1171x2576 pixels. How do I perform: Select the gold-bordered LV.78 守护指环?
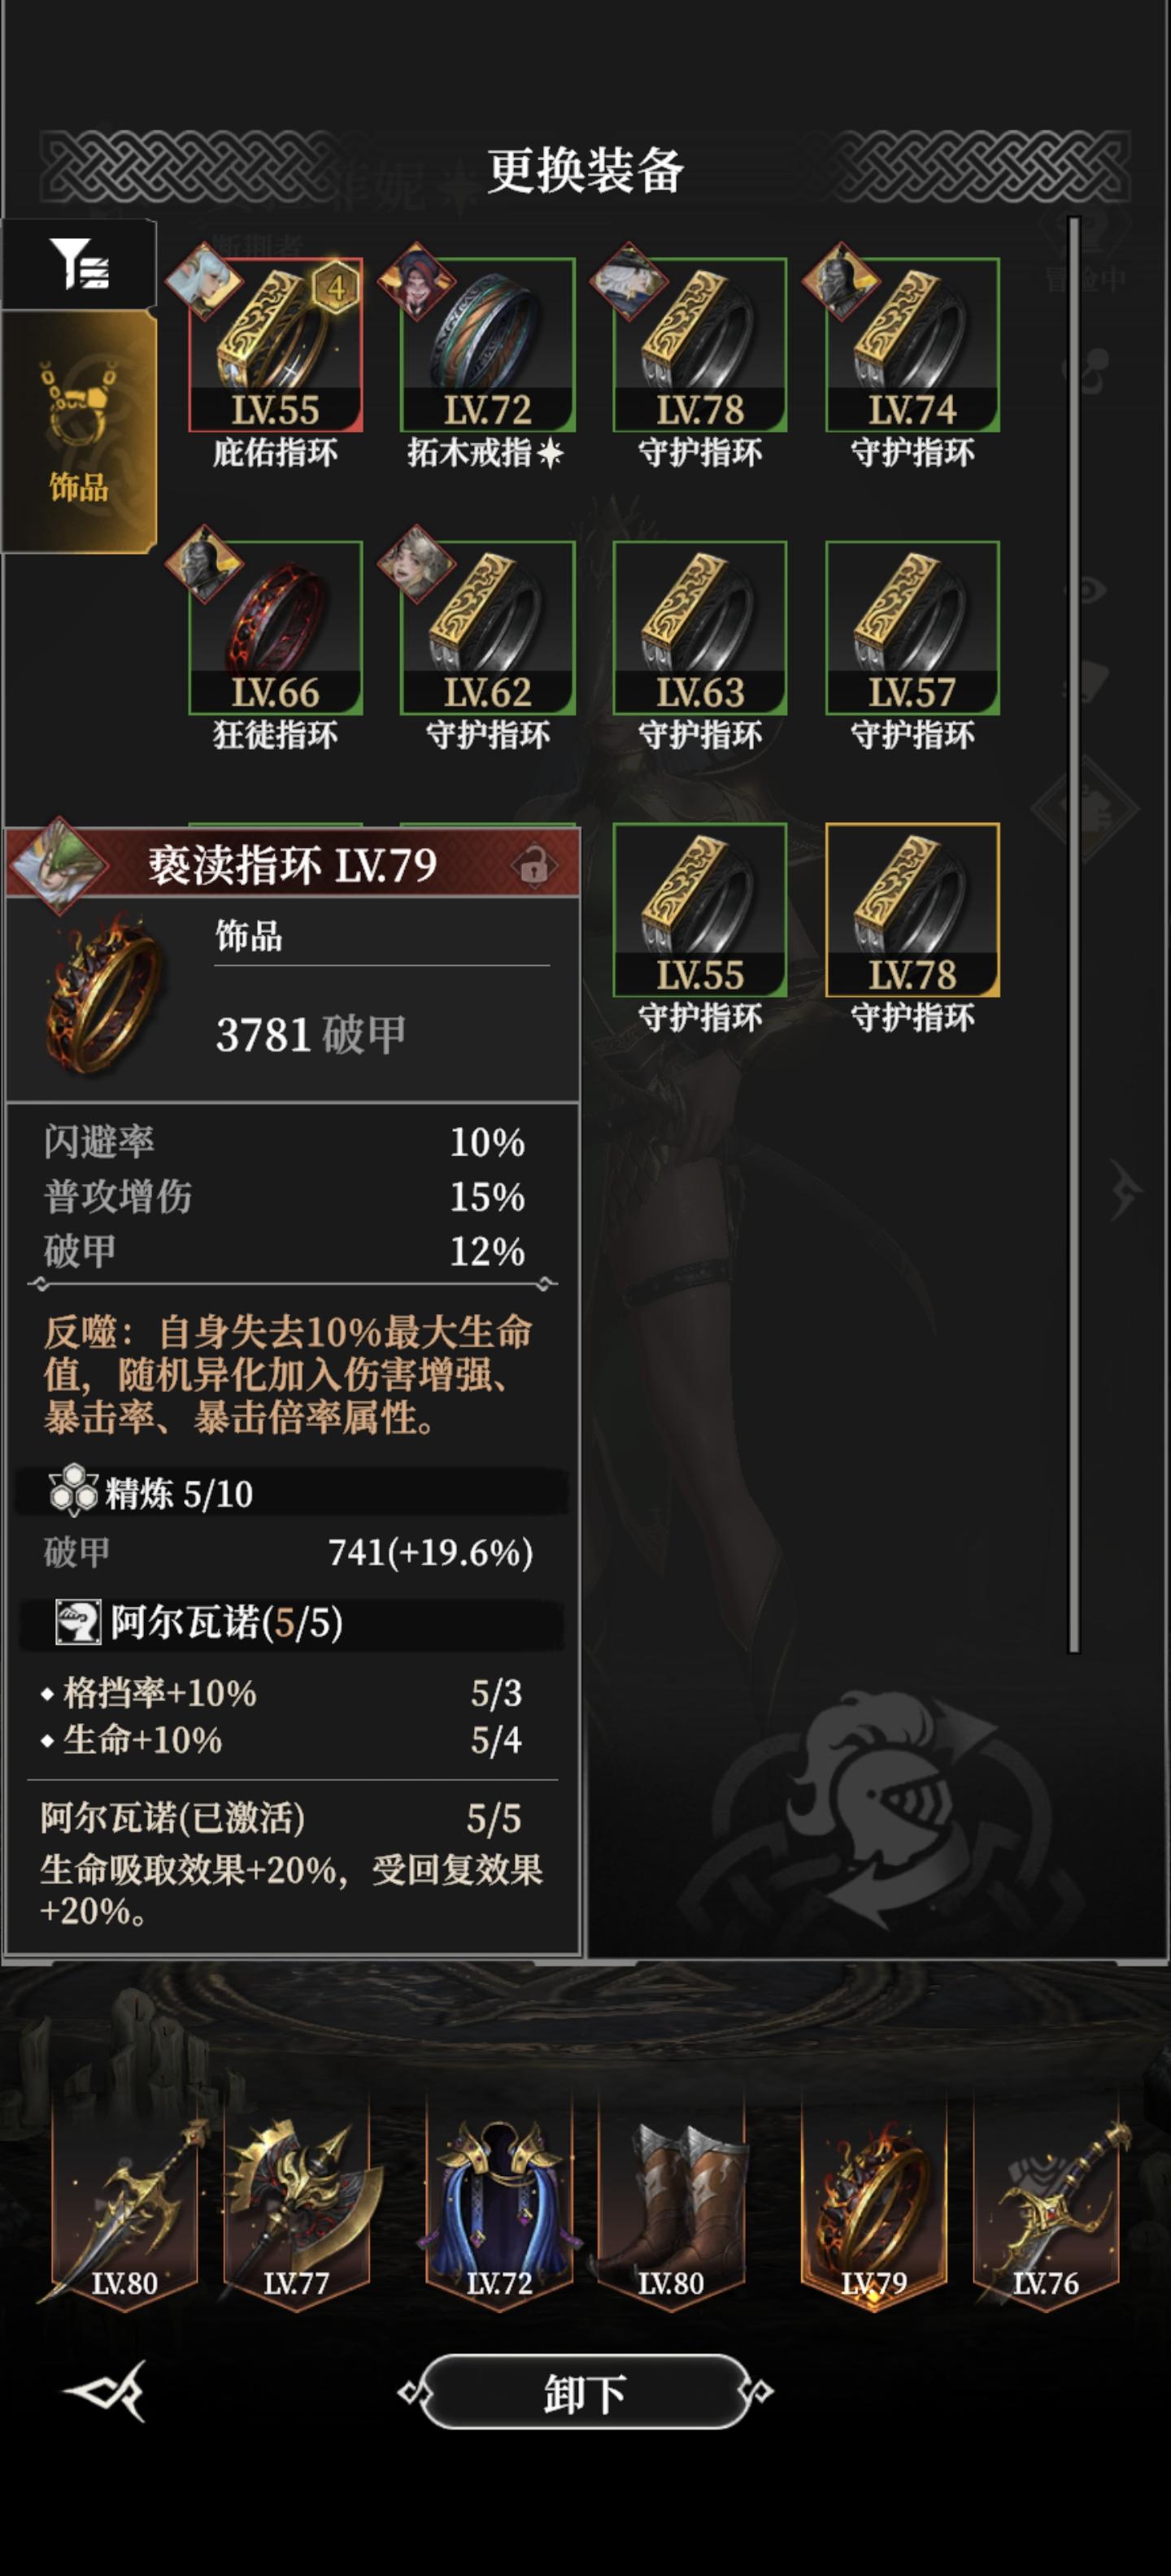[x=912, y=910]
